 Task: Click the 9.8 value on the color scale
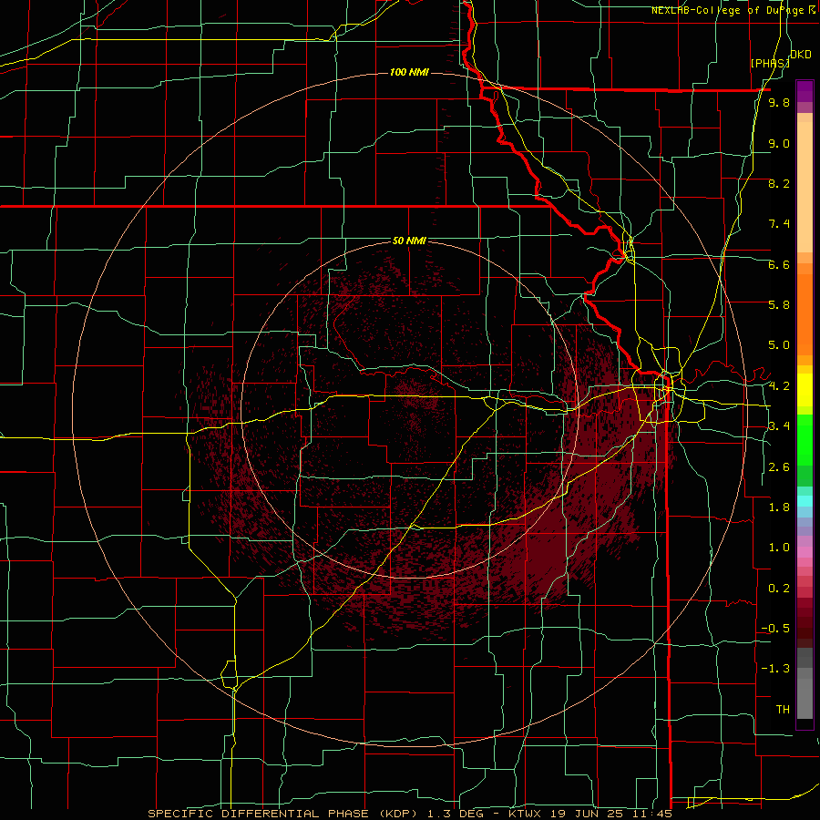(779, 103)
